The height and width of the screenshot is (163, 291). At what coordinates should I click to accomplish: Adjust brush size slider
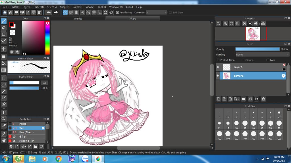pos(24,83)
